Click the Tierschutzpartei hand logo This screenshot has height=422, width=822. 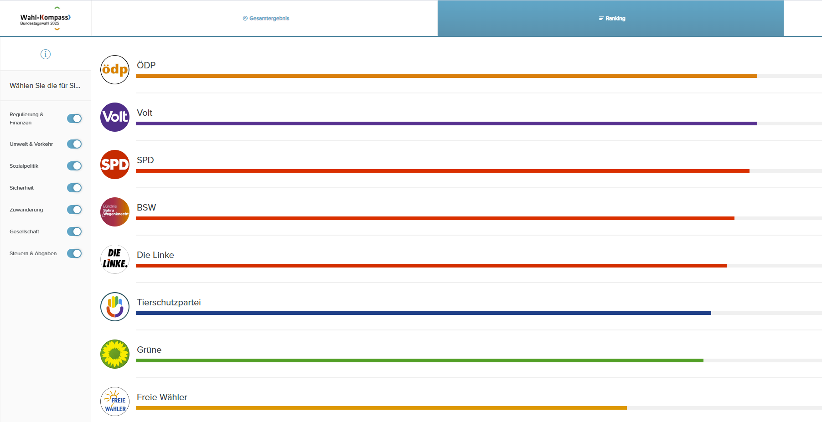(115, 307)
